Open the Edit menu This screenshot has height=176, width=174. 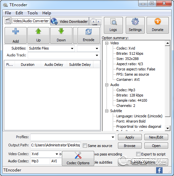click(19, 13)
